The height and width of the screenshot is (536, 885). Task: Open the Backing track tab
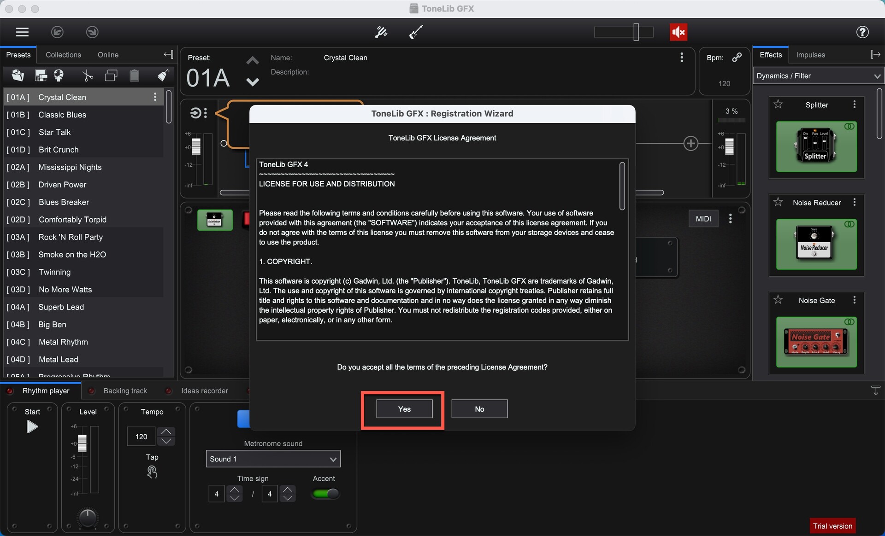[125, 391]
